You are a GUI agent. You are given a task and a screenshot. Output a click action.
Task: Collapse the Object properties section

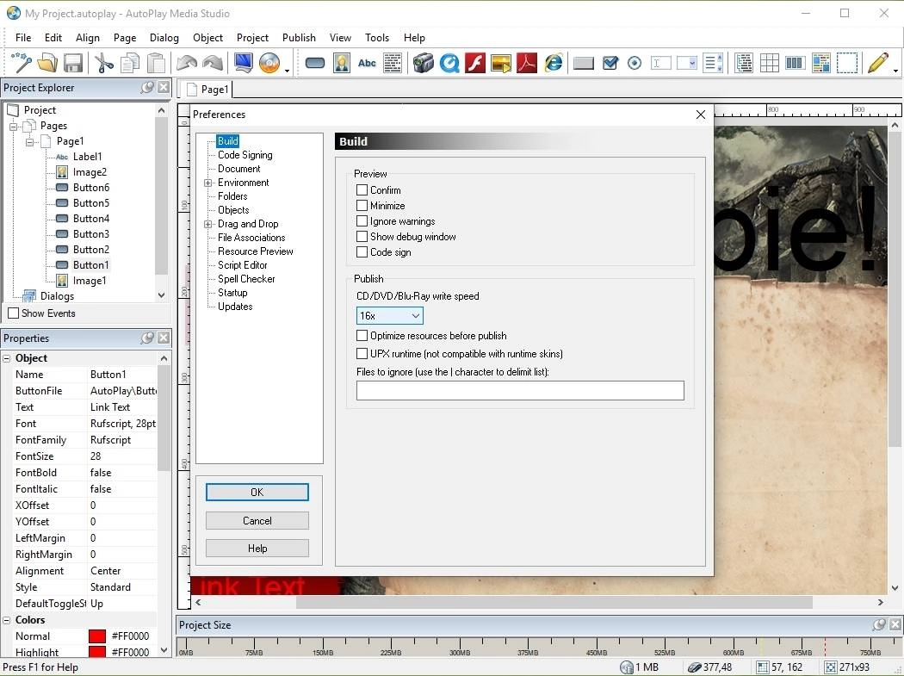[7, 358]
